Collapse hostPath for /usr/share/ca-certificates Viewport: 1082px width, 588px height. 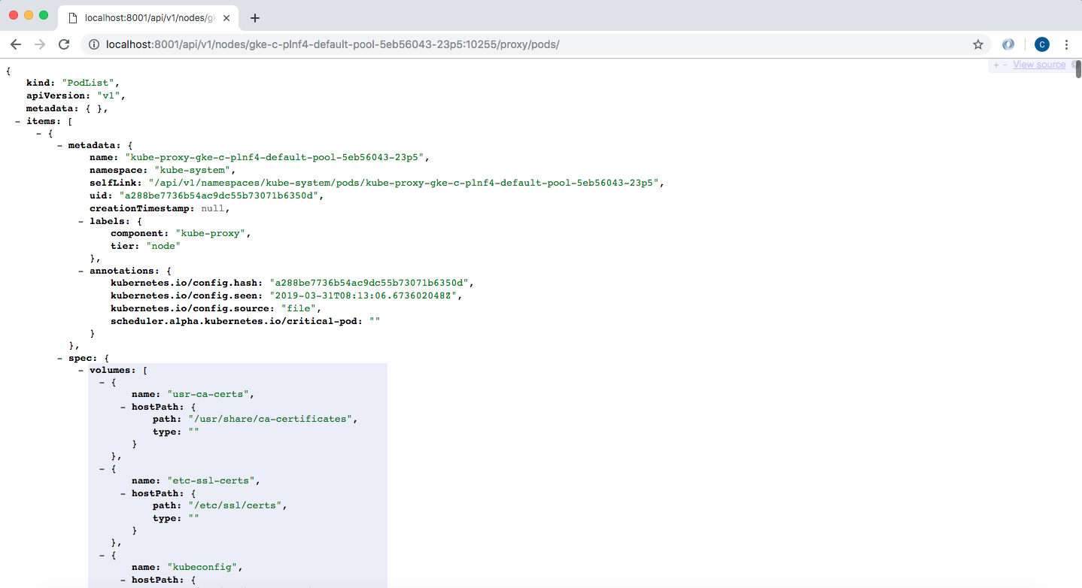tap(123, 407)
